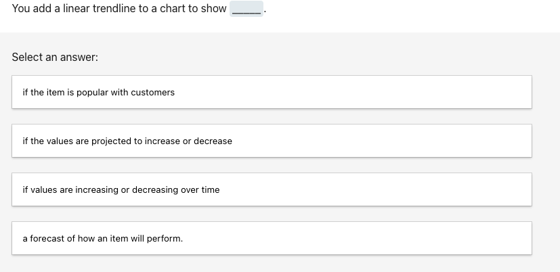Click the word "perform" in the fourth answer
This screenshot has height=272, width=560.
click(x=166, y=239)
